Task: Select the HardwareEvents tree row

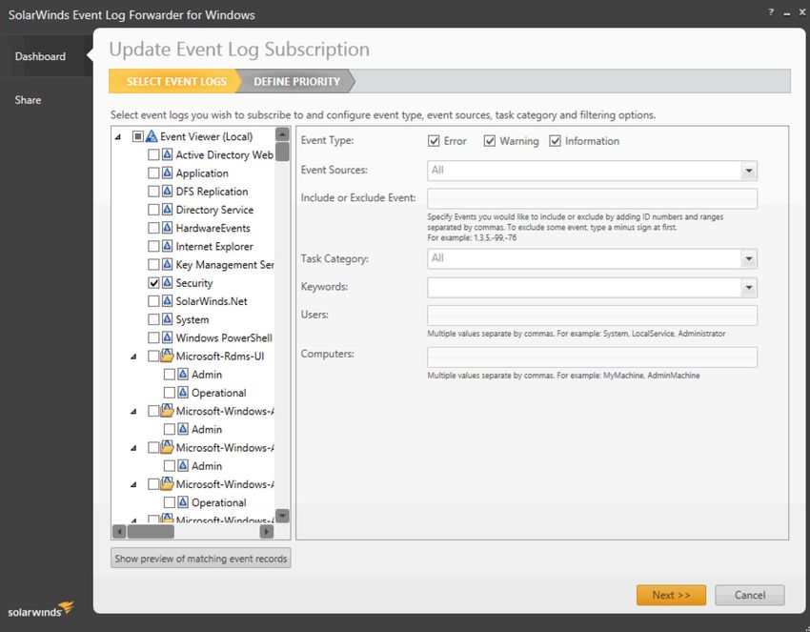Action: tap(213, 228)
